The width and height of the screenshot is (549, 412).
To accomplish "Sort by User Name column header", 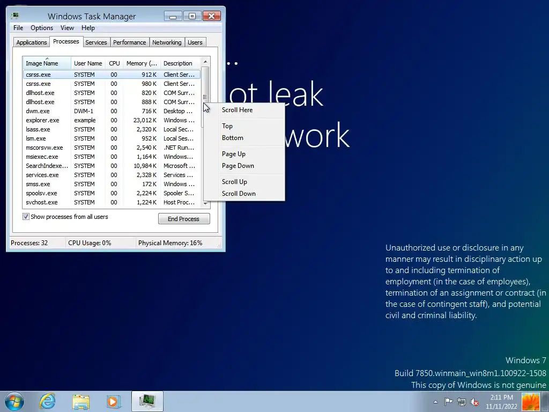I will click(x=88, y=63).
